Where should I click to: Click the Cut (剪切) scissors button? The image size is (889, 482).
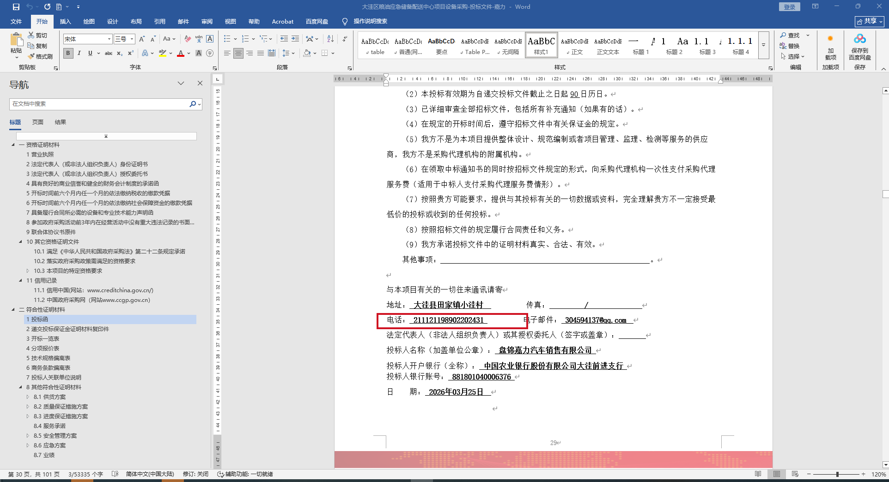(37, 35)
